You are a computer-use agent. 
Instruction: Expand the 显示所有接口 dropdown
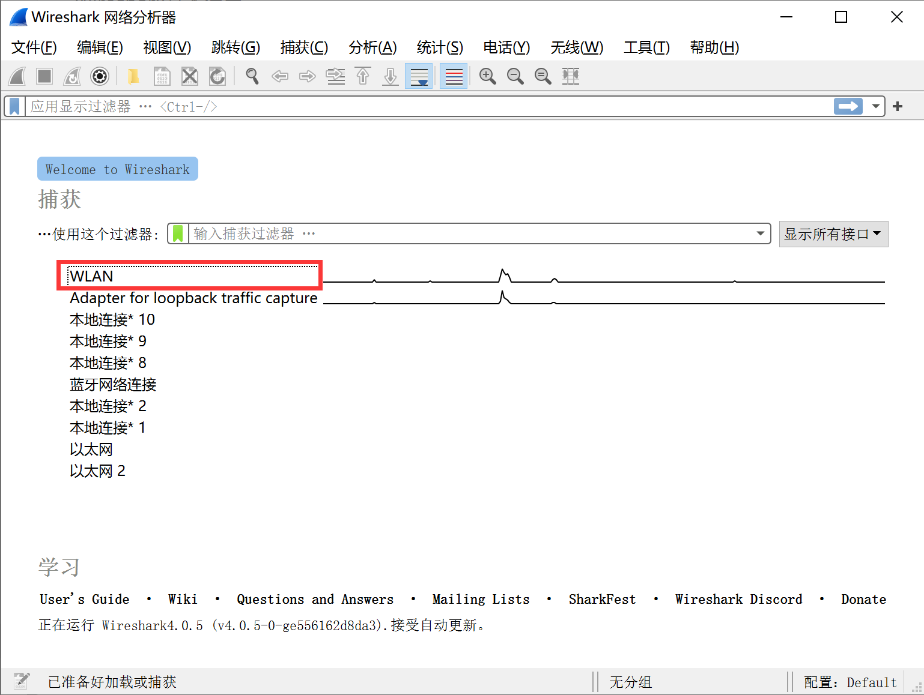point(833,234)
